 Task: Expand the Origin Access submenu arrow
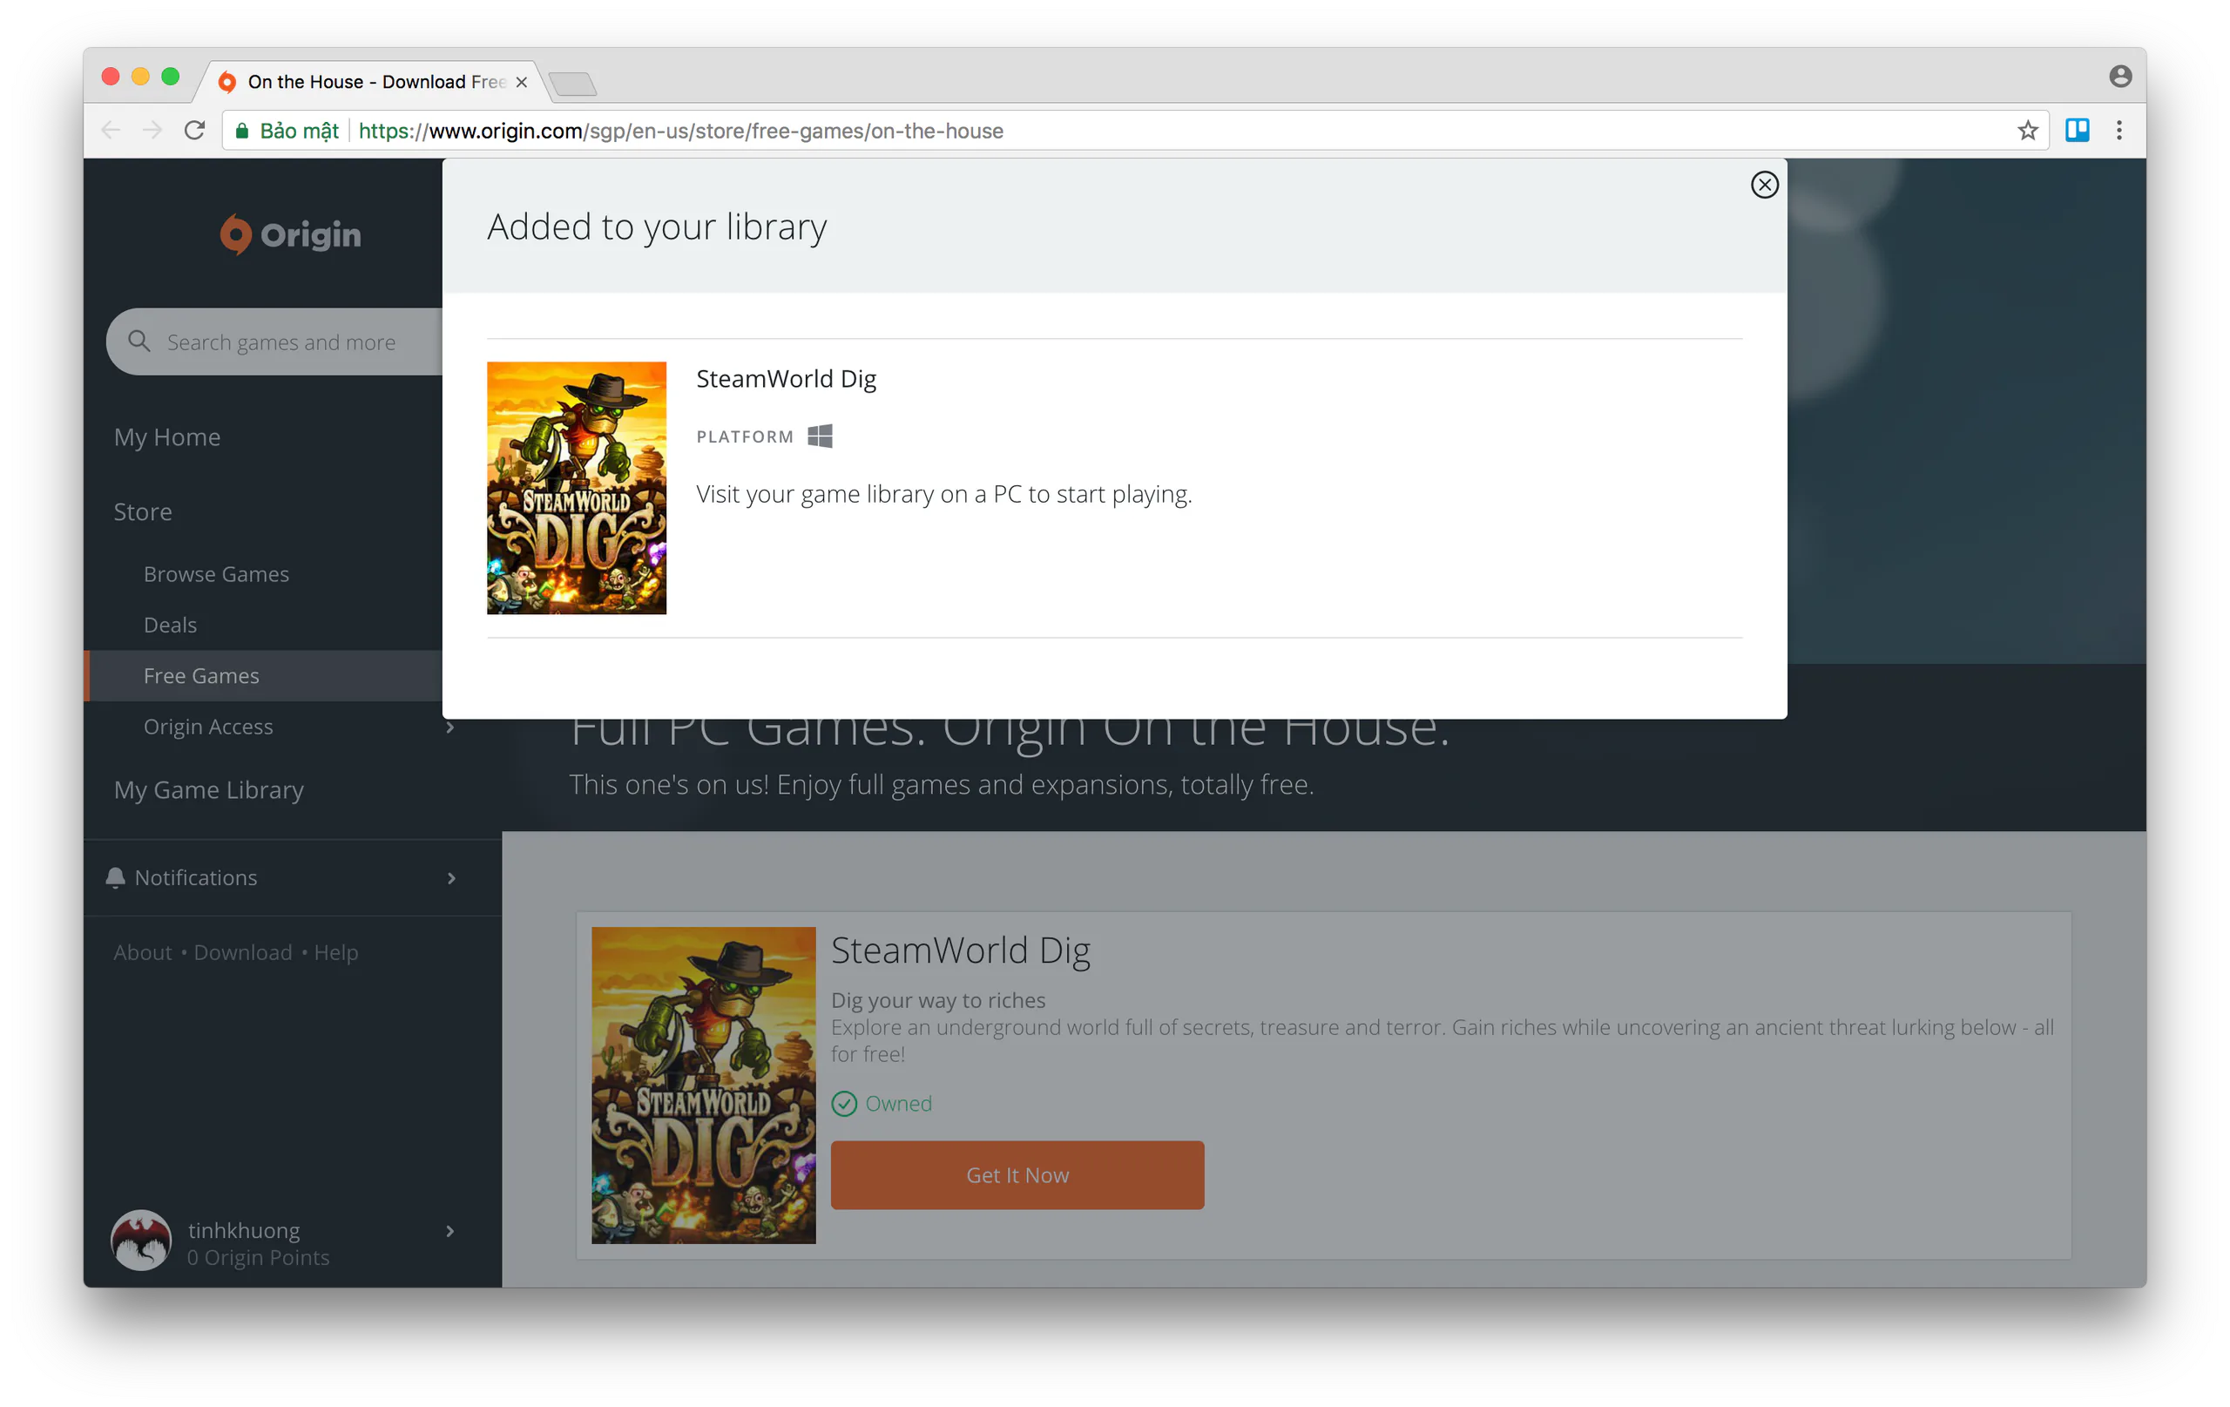451,727
